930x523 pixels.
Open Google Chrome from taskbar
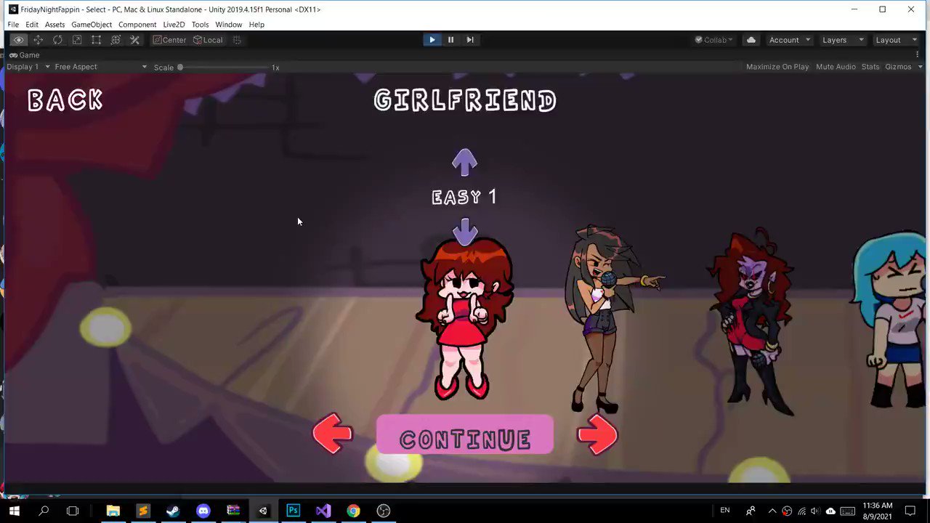pos(353,511)
